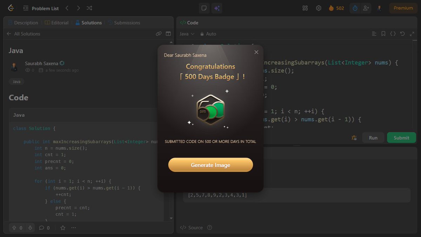Open the profile avatar menu
This screenshot has width=421, height=237.
click(379, 8)
